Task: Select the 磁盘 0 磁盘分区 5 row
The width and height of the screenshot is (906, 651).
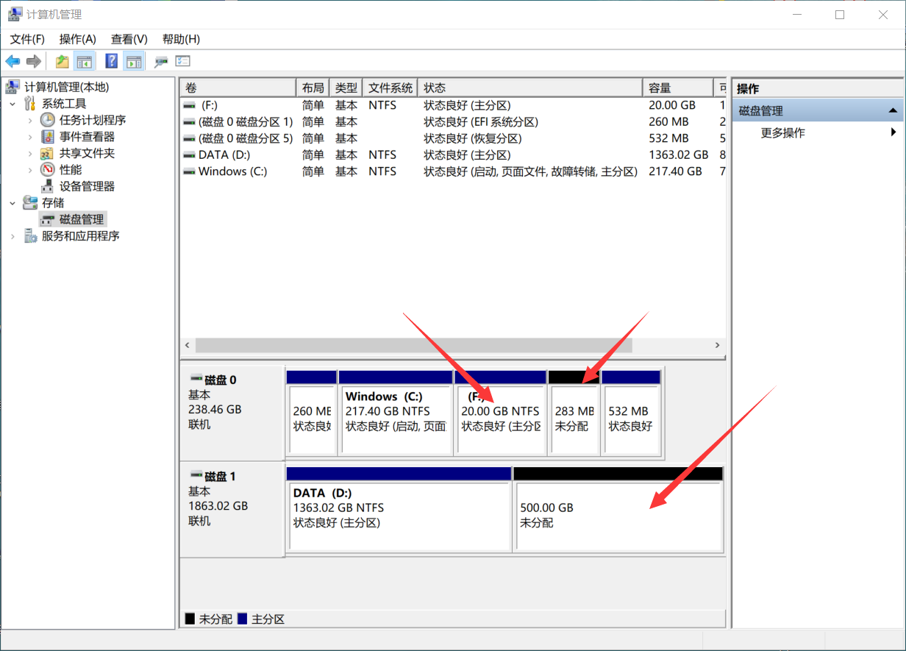Action: (453, 138)
